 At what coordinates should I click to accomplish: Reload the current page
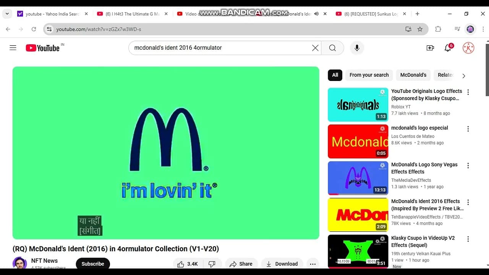(x=34, y=29)
